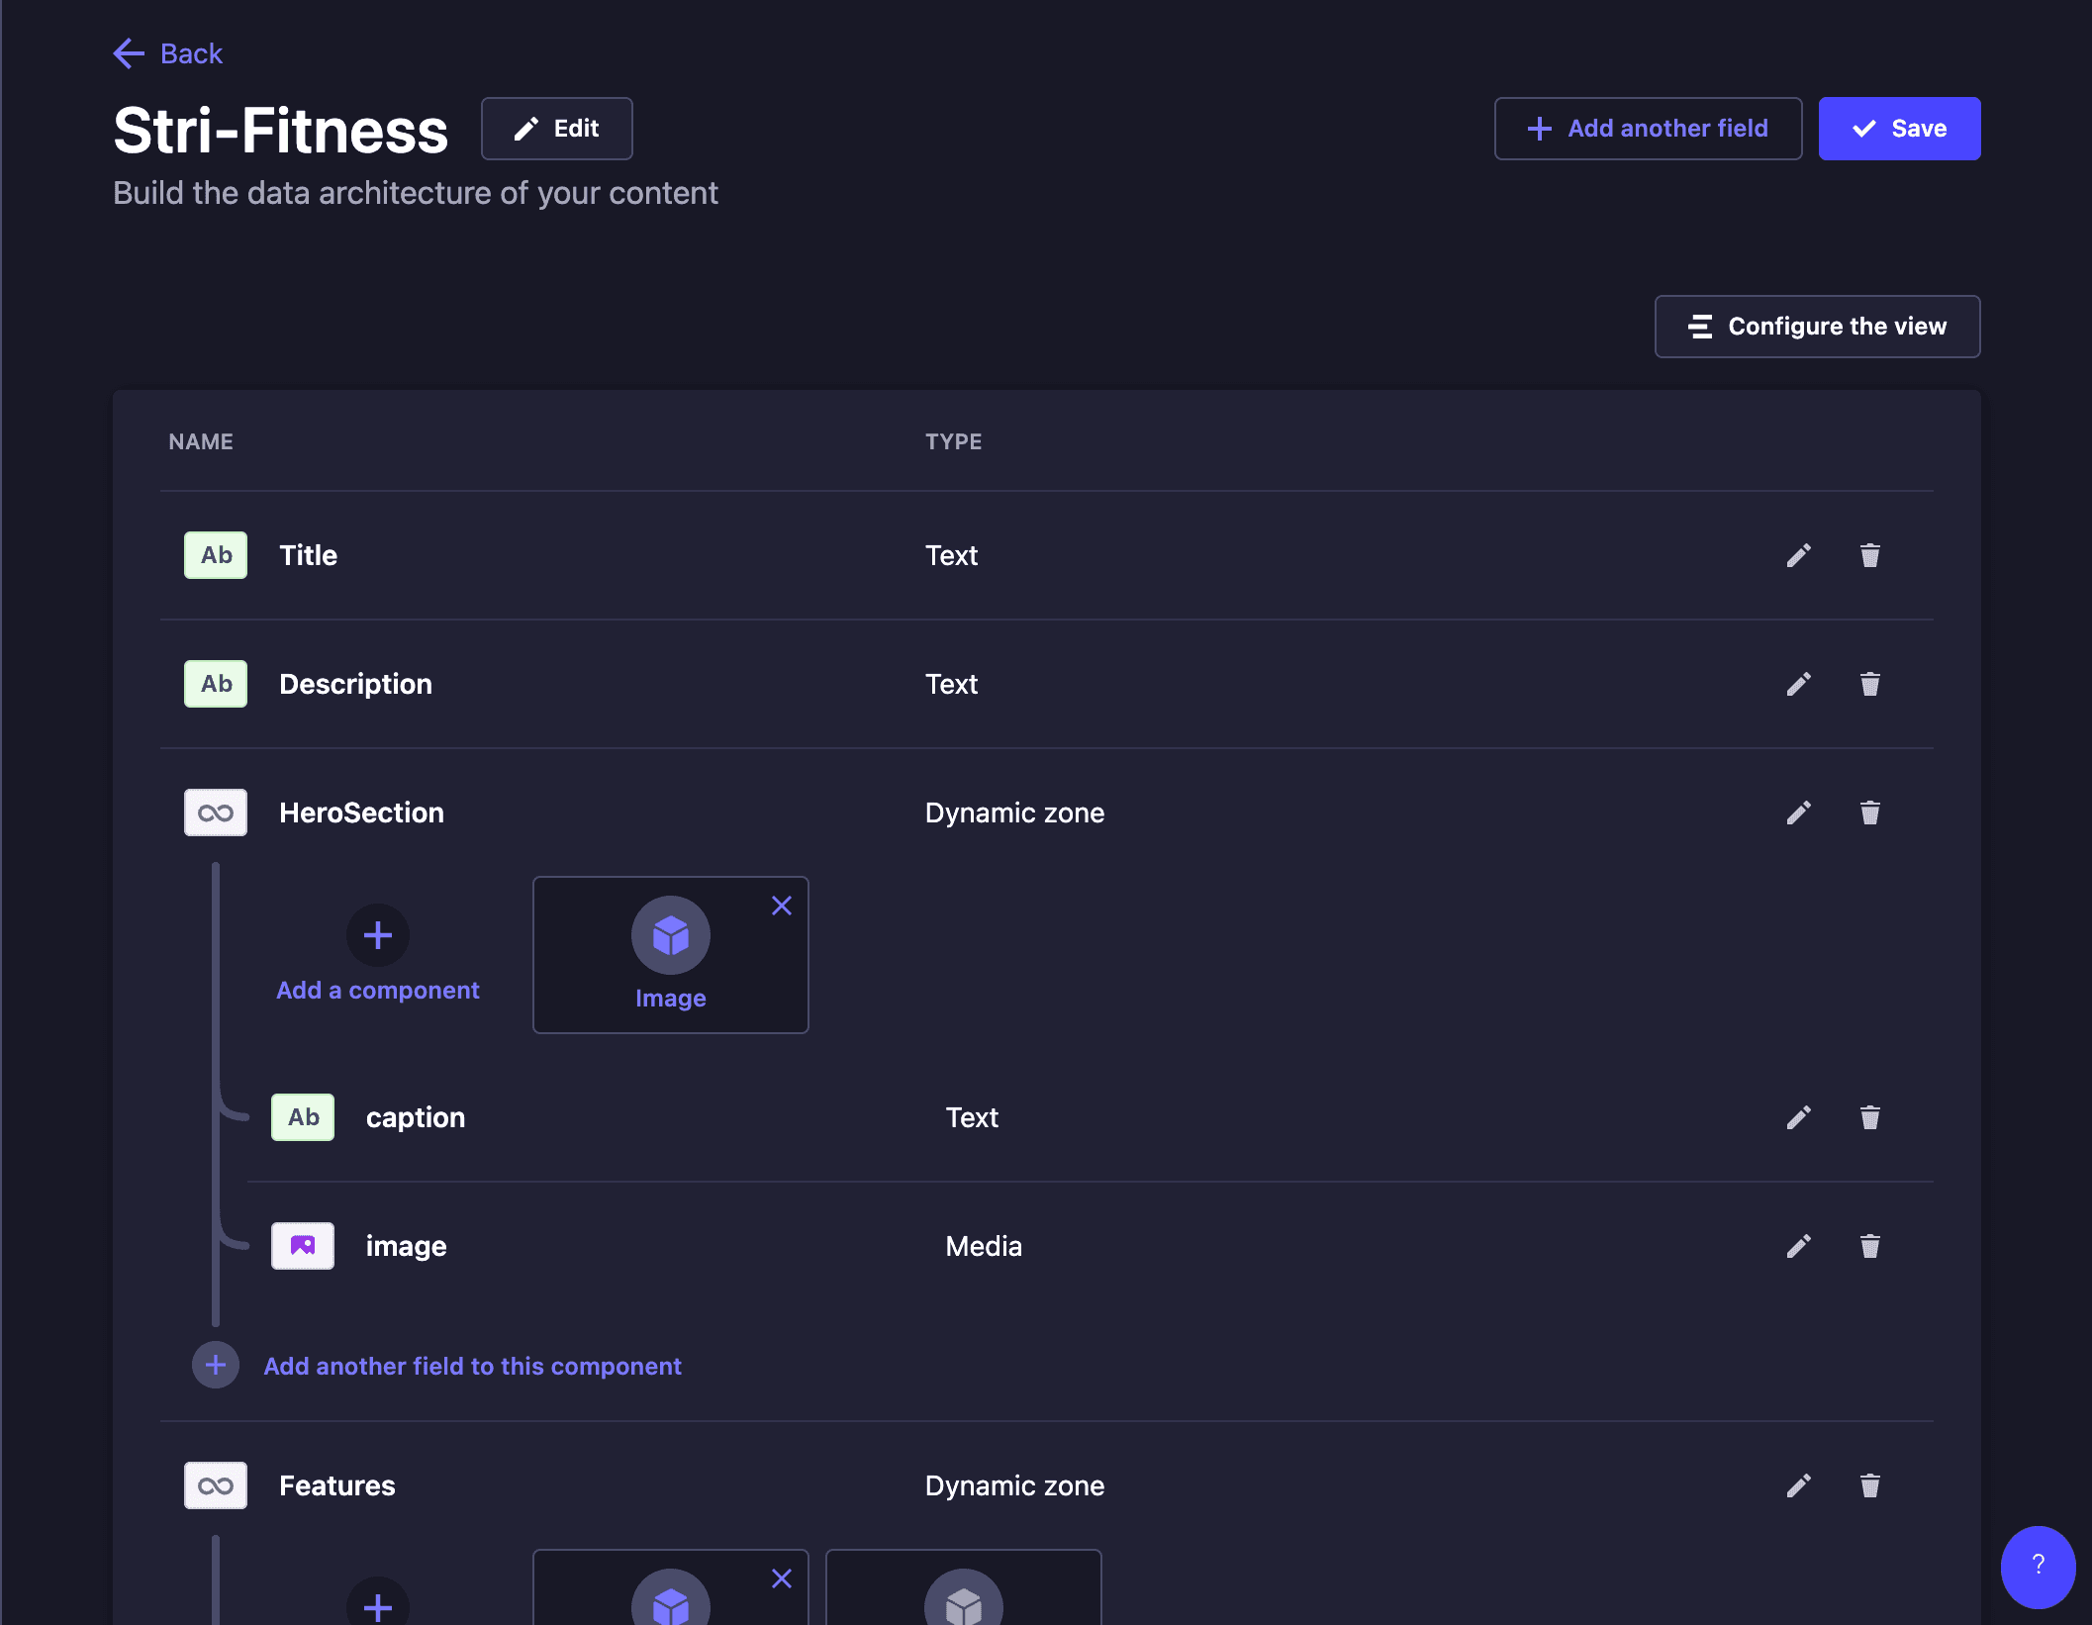Edit the Description field
Screen dimensions: 2092x1625
1798,684
